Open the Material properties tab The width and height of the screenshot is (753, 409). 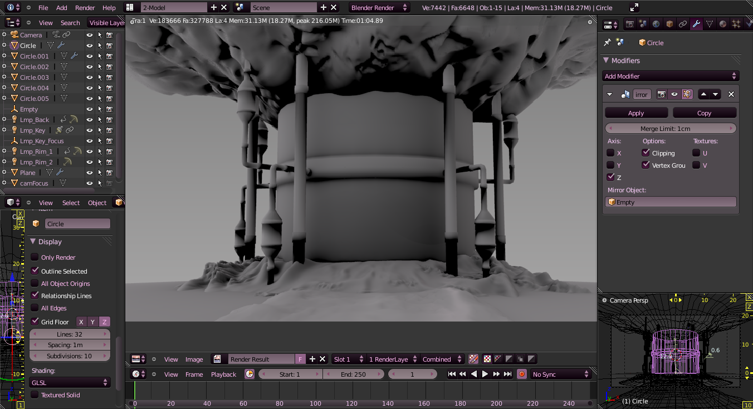(723, 24)
